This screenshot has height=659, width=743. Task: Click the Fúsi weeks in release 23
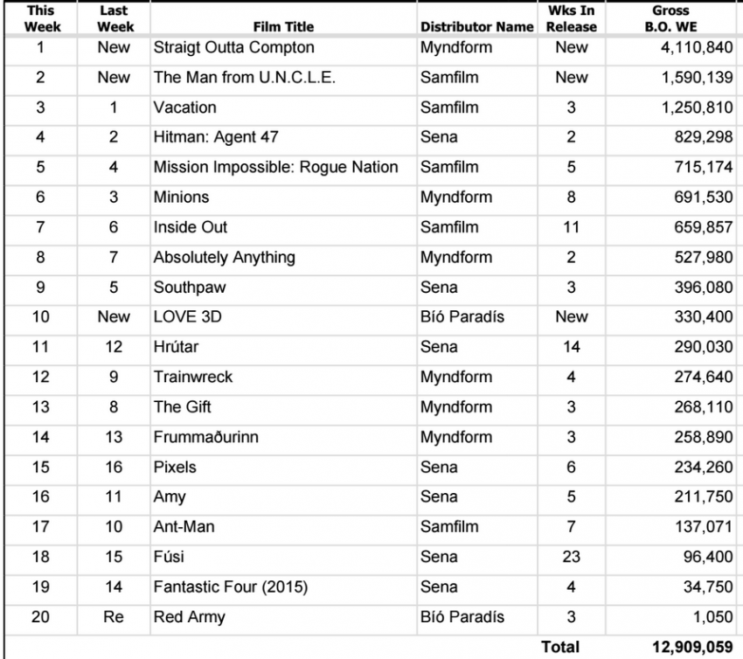pyautogui.click(x=571, y=557)
